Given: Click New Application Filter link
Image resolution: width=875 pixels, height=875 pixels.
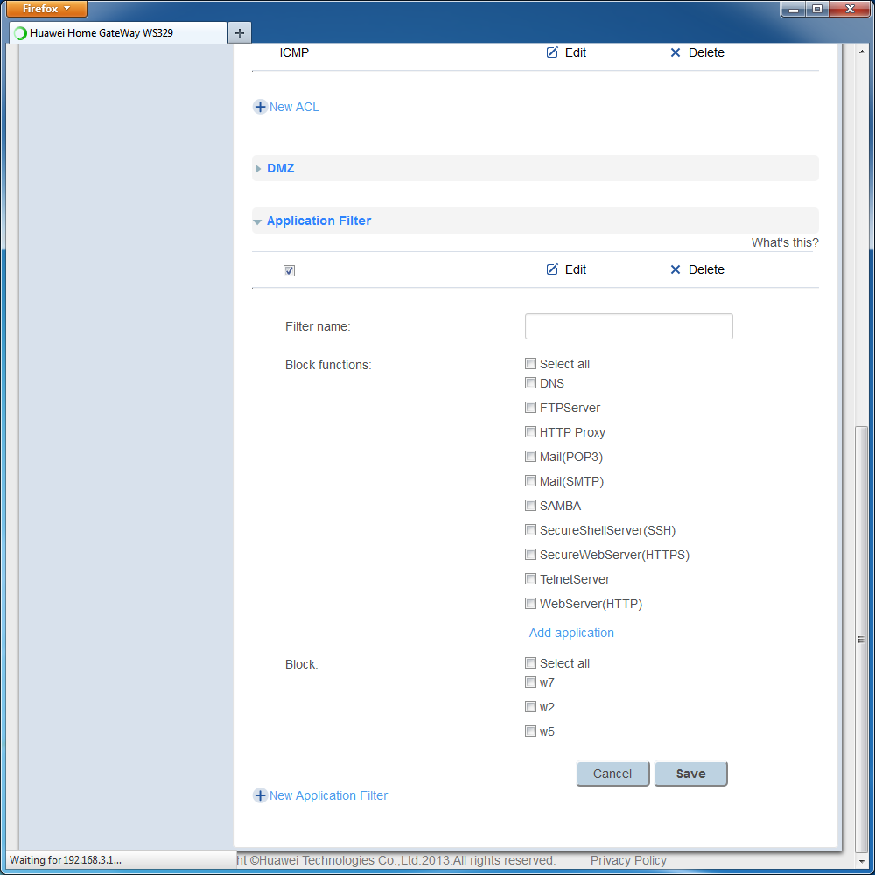Looking at the screenshot, I should [328, 795].
